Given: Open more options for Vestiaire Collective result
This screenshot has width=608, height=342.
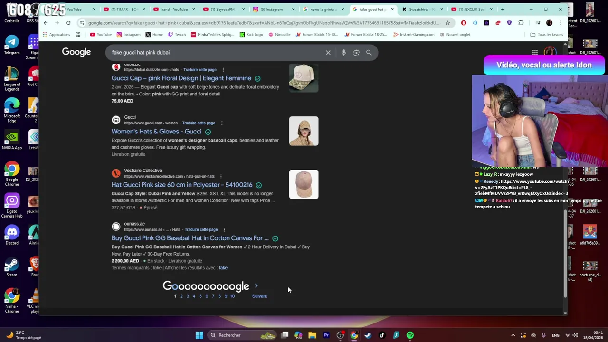Looking at the screenshot, I should [x=220, y=176].
